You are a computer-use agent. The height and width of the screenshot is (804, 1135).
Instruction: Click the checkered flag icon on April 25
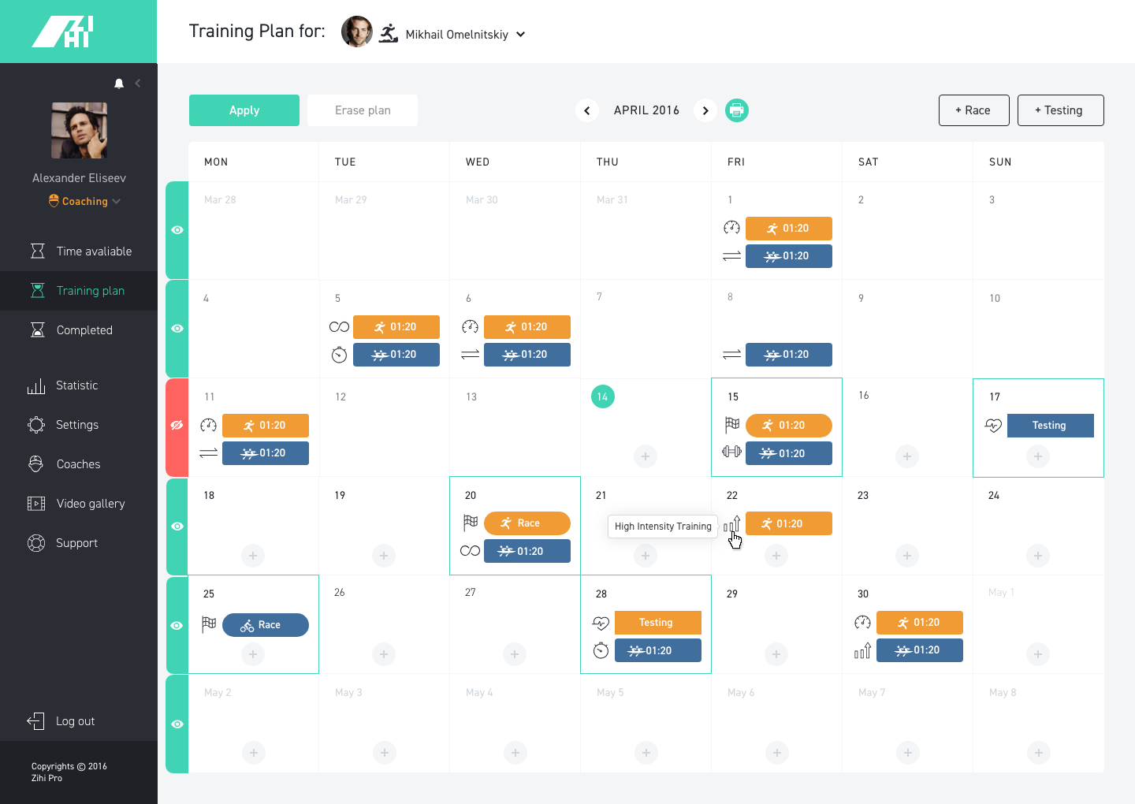pyautogui.click(x=208, y=624)
